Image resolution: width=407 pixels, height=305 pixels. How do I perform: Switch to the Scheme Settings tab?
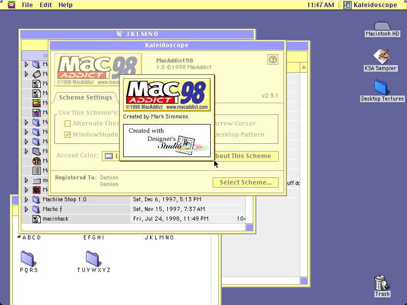point(85,98)
